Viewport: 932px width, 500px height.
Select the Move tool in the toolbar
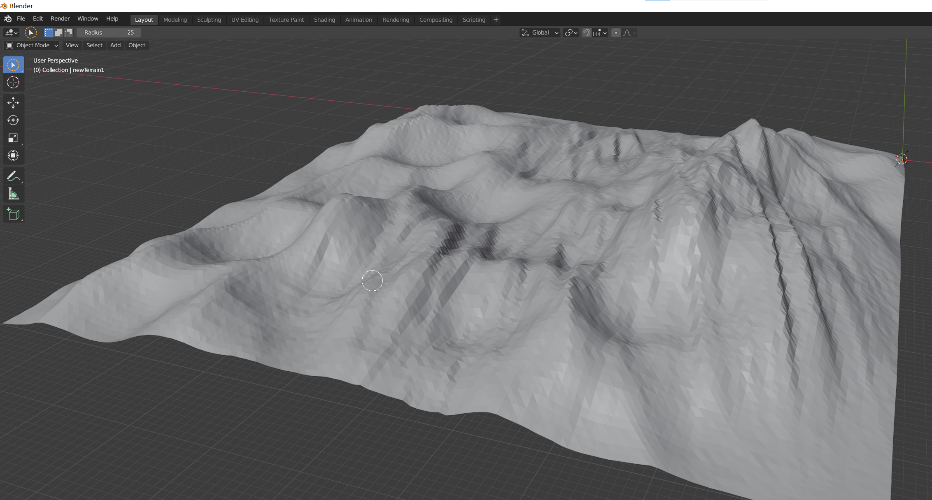[14, 103]
